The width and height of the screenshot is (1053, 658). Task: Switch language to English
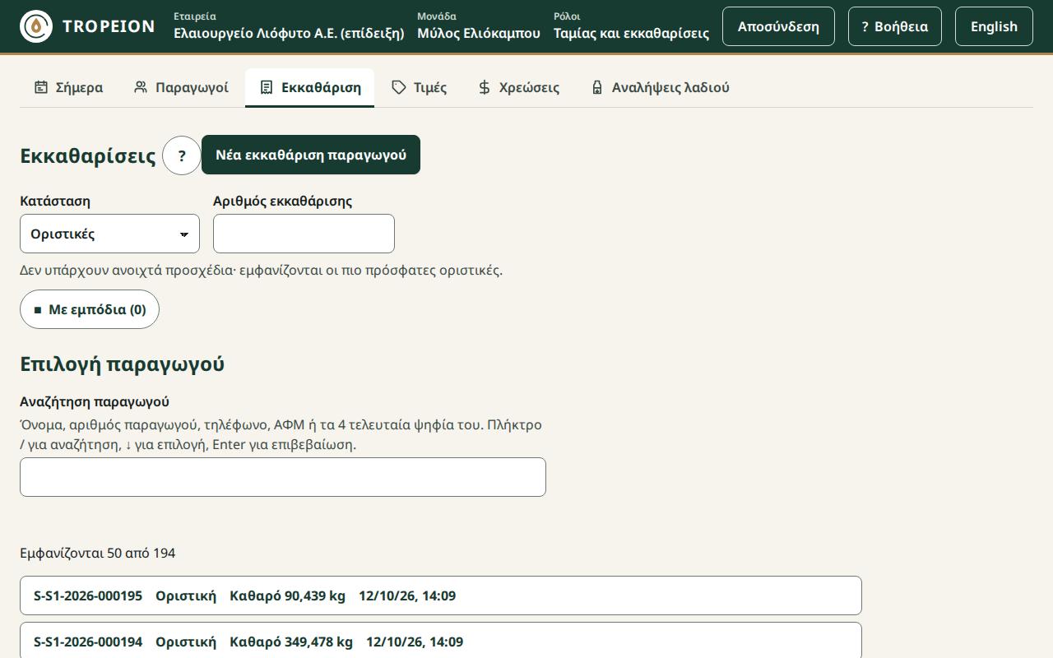pyautogui.click(x=994, y=26)
